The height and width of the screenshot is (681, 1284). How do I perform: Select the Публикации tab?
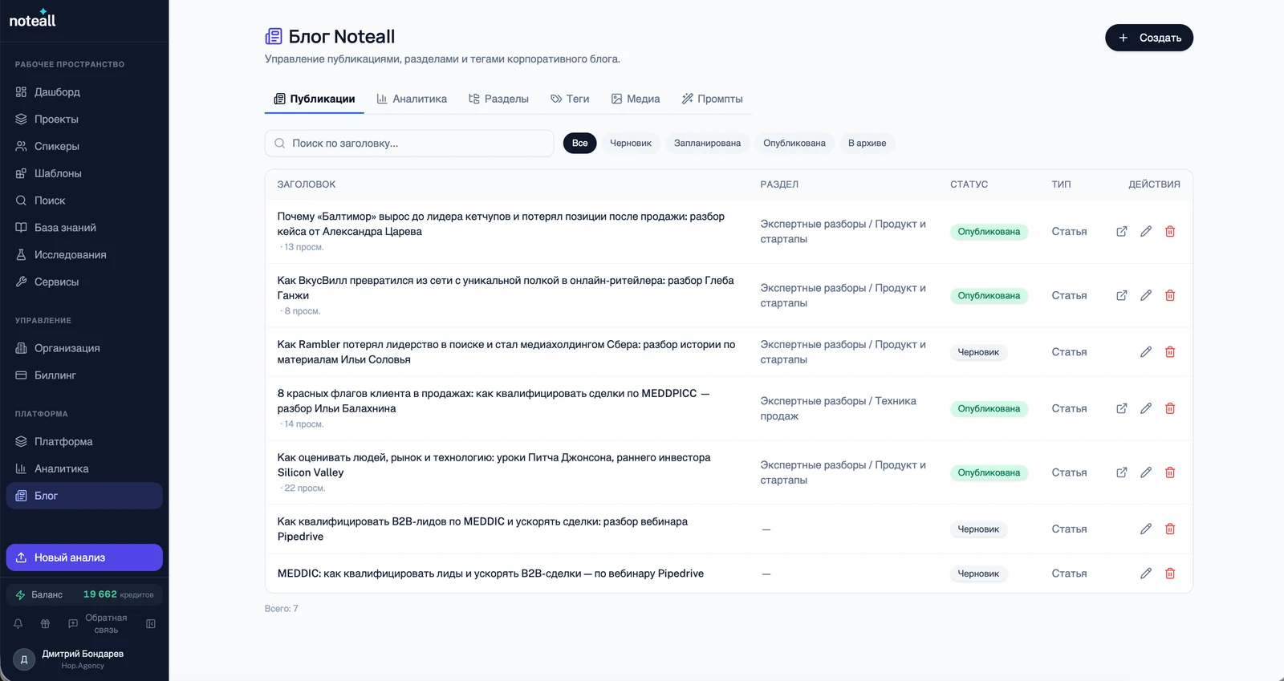[x=315, y=99]
